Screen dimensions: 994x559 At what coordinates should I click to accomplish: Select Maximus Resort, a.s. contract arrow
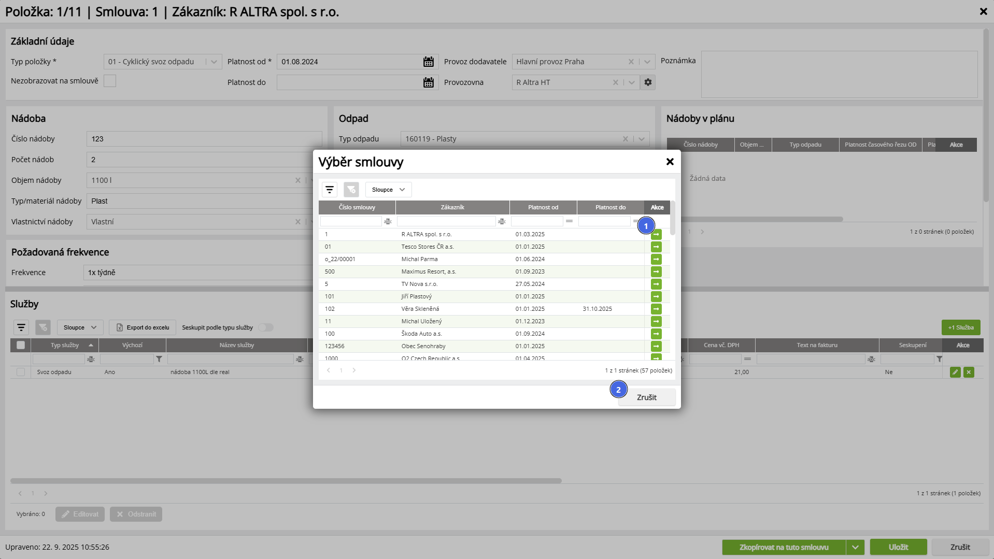point(656,271)
